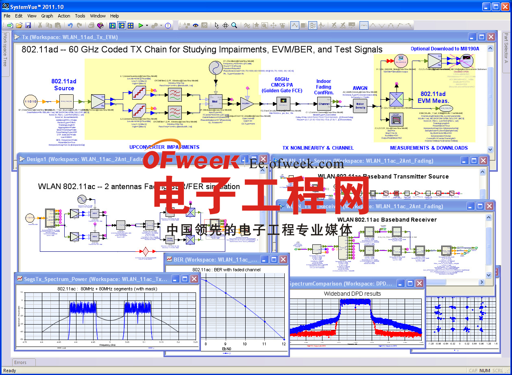This screenshot has width=512, height=375.
Task: Click the Paste toolbar icon
Action: pyautogui.click(x=58, y=25)
